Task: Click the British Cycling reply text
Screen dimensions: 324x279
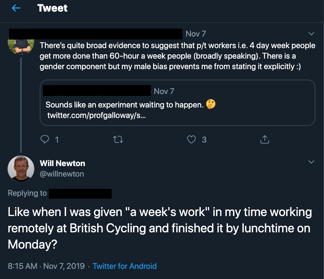Action: 159,228
